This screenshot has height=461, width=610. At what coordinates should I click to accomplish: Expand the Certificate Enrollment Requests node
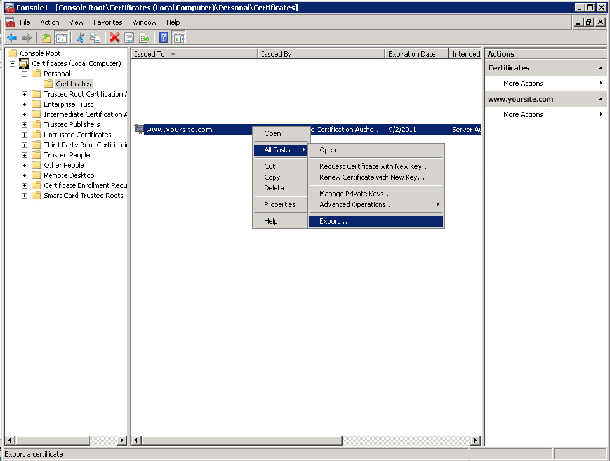[25, 185]
